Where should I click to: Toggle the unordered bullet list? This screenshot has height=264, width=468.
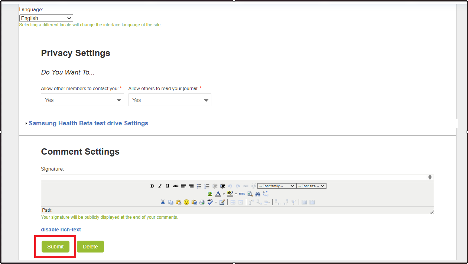(x=199, y=186)
